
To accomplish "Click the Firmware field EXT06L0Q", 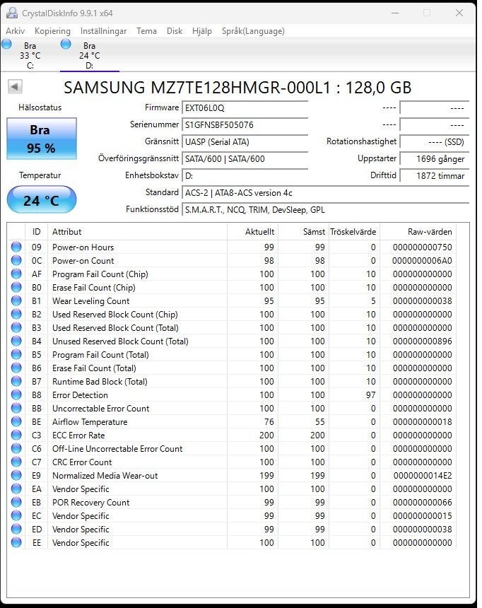I will click(245, 108).
